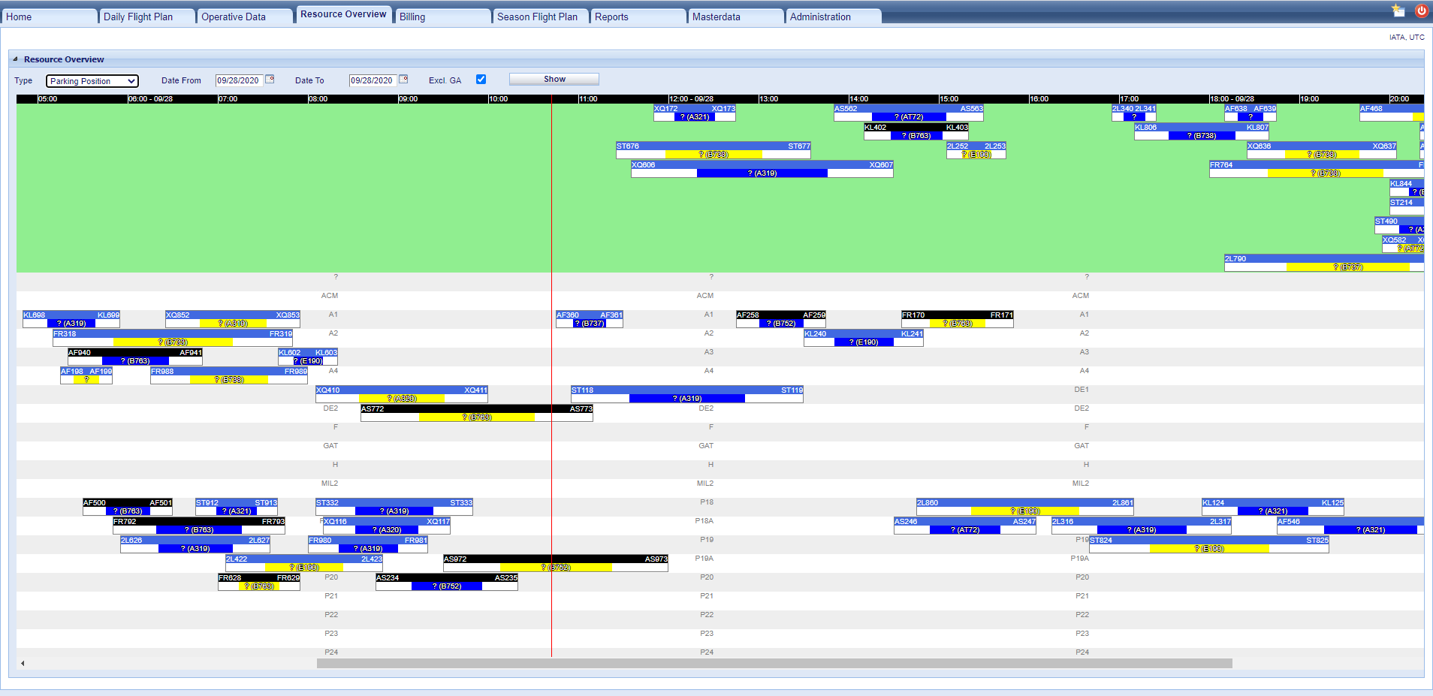Select the KL698 to KL699 flight bar
The image size is (1433, 696).
pos(71,319)
